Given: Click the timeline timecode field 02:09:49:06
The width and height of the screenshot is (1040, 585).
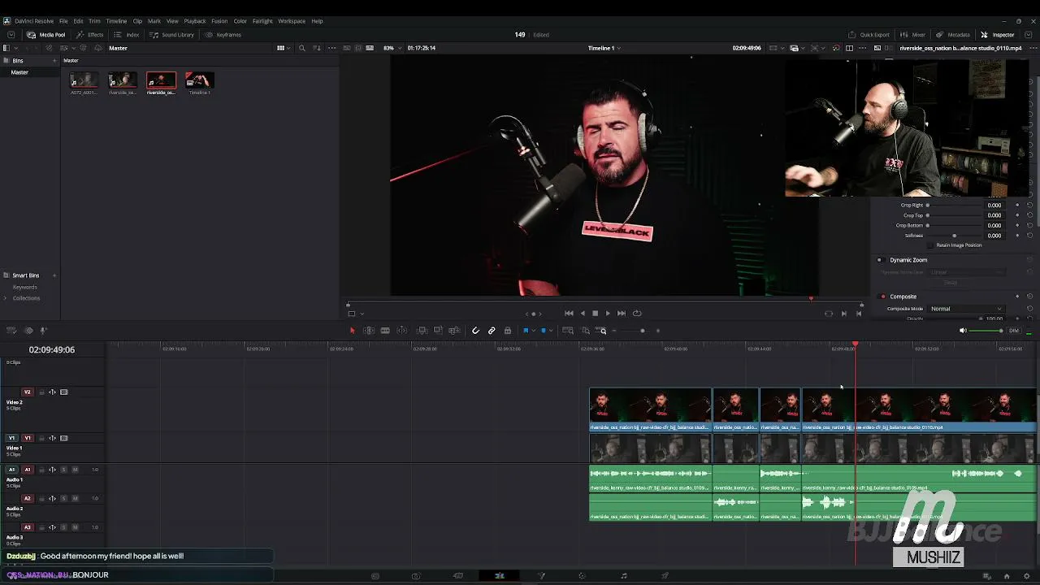Looking at the screenshot, I should pos(52,349).
